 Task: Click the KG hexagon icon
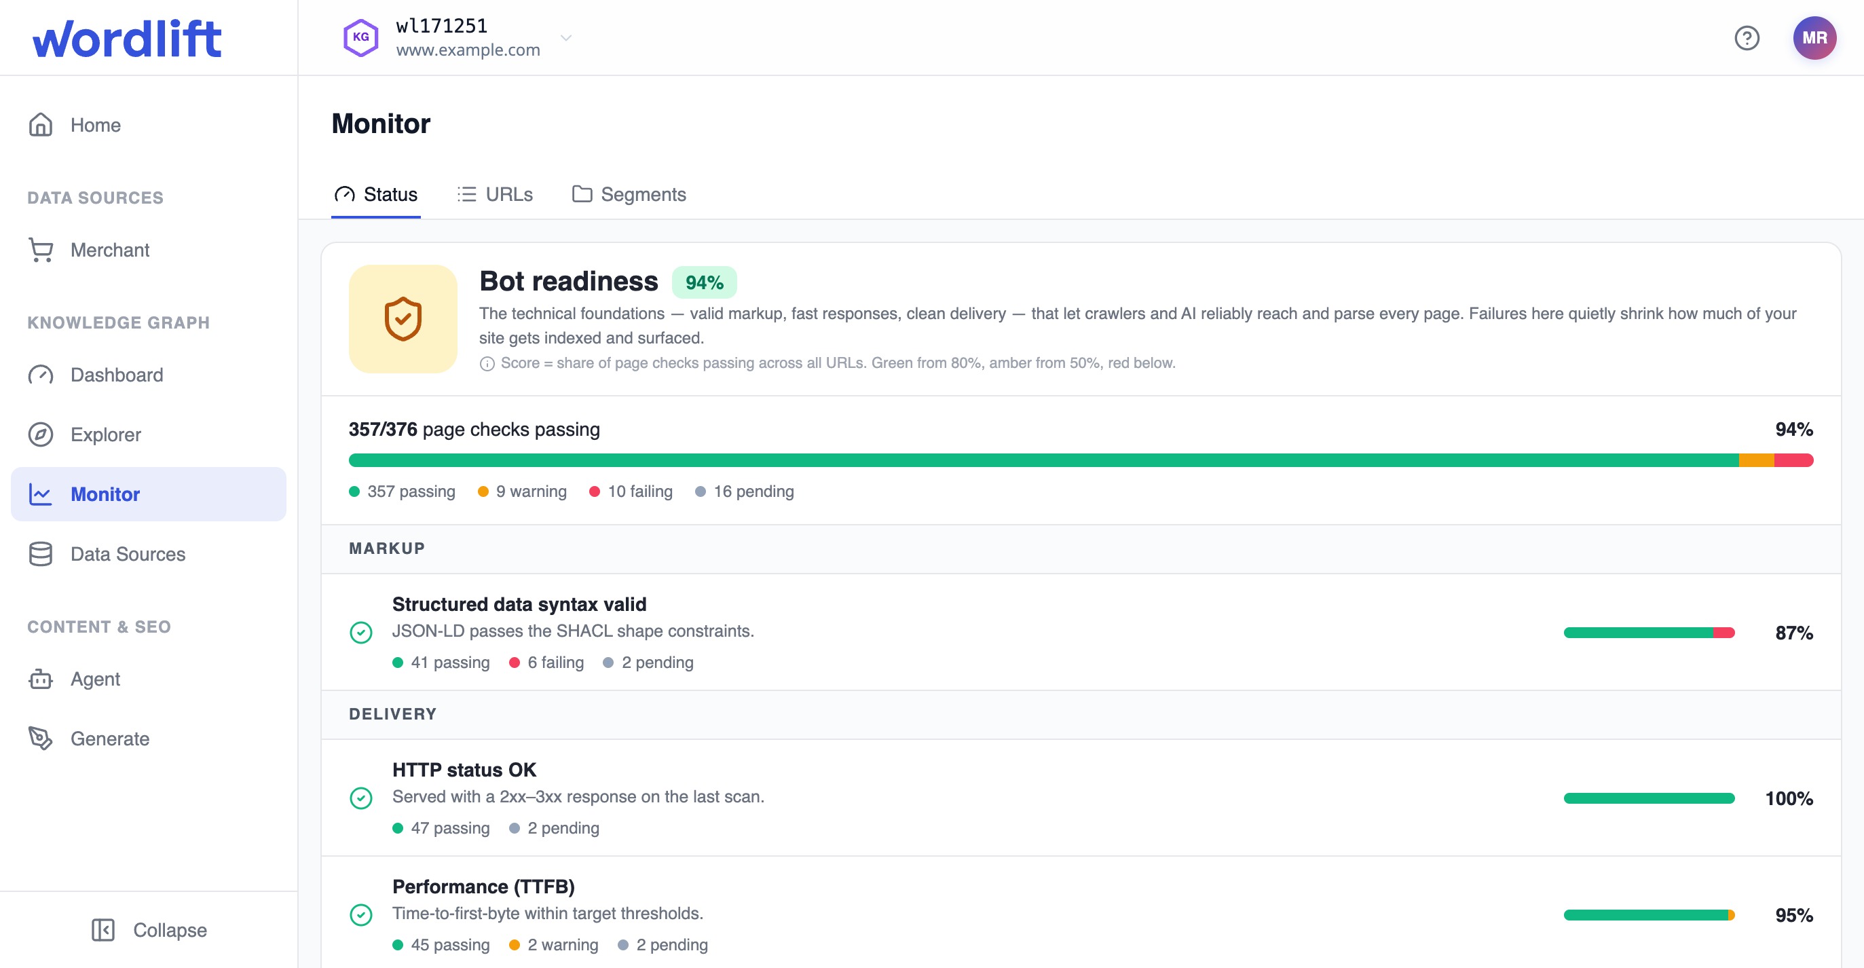(x=360, y=37)
